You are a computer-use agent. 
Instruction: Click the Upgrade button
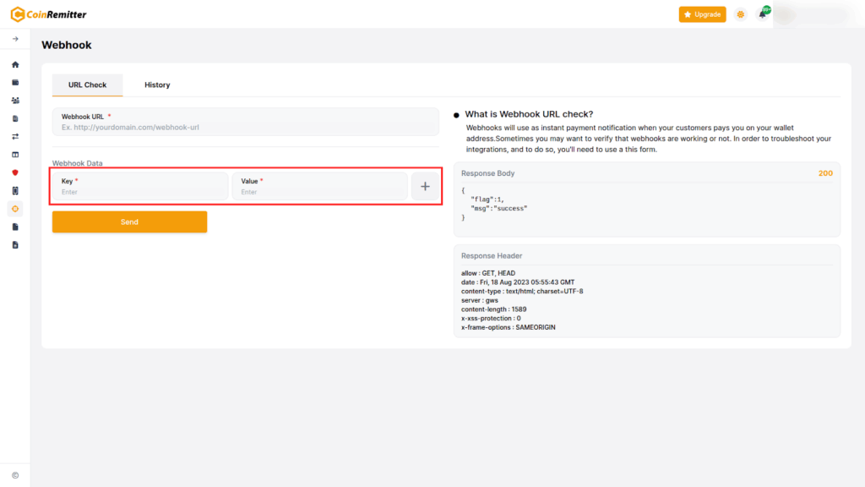(702, 14)
